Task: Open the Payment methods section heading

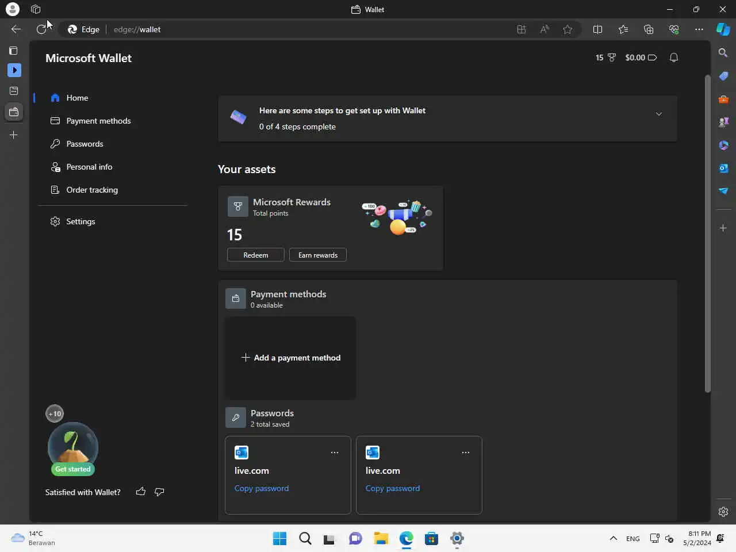Action: click(289, 294)
